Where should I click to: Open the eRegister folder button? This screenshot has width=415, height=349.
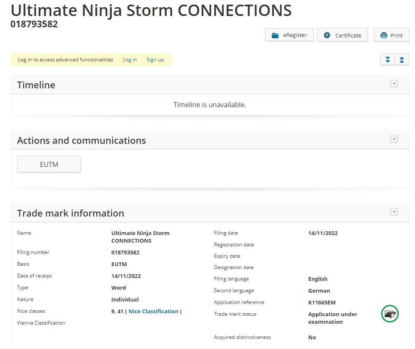(289, 35)
